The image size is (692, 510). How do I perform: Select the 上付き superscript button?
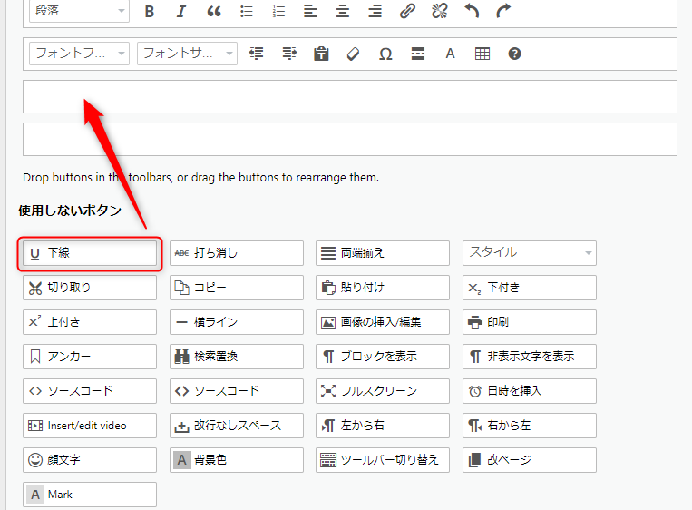(90, 322)
